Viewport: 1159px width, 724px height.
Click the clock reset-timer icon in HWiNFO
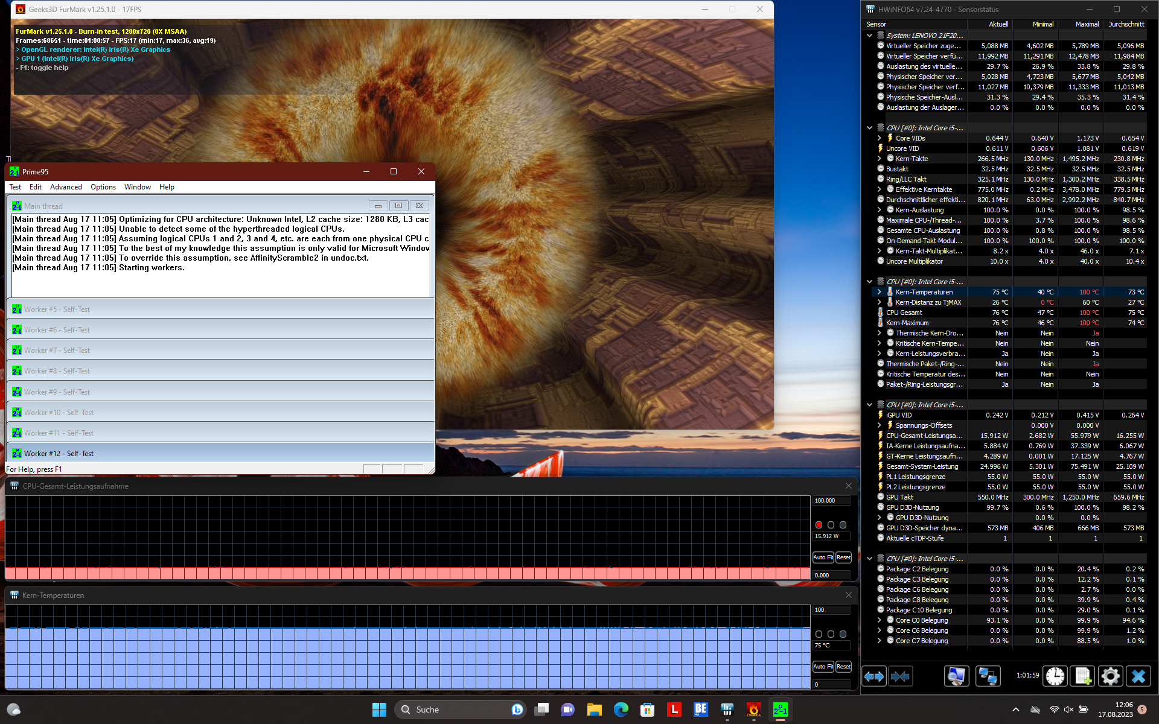pos(1055,676)
